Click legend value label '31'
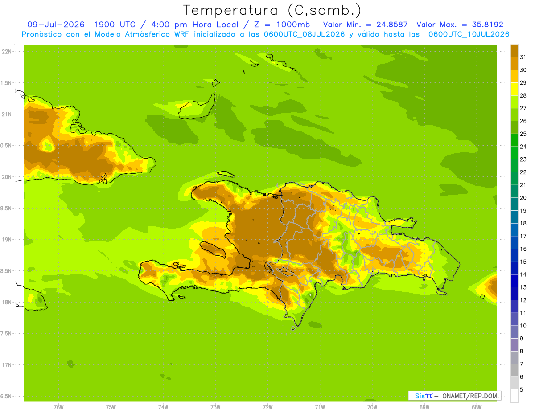This screenshot has height=413, width=535. click(x=523, y=57)
